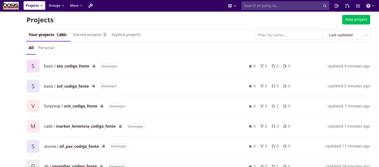Open the sif_pav_codigo_fonte project link
This screenshot has width=379, height=167.
(x=79, y=147)
